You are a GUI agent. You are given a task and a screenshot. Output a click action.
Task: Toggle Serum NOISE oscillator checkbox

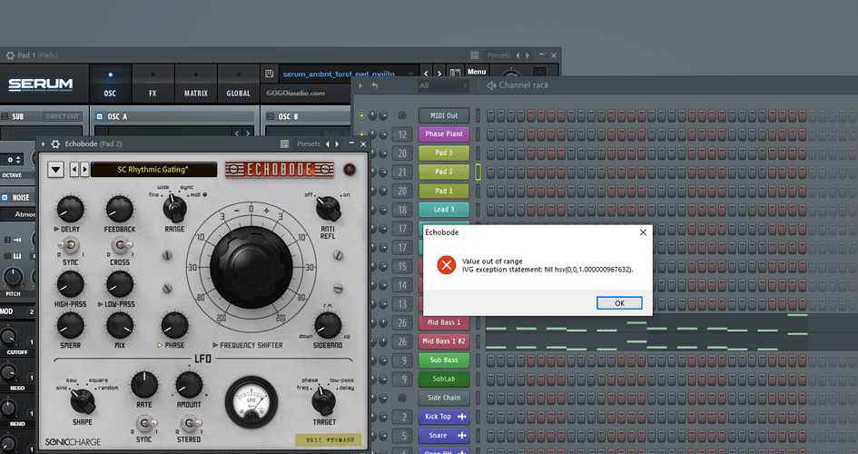pyautogui.click(x=5, y=197)
